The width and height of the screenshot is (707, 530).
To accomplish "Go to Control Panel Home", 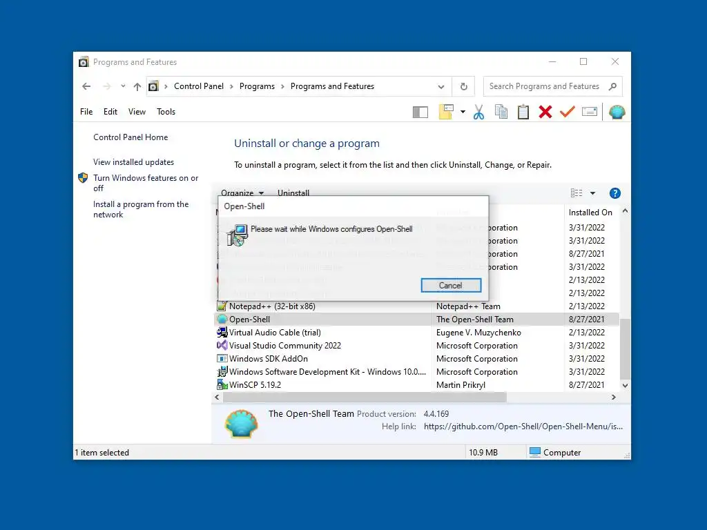I will [130, 137].
